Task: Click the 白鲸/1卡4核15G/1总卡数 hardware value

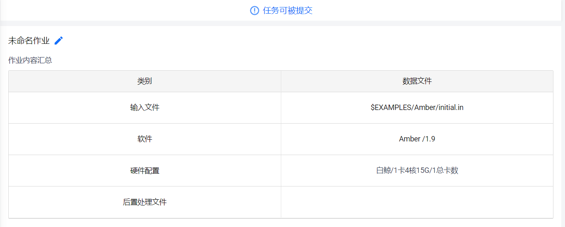Action: [x=417, y=170]
